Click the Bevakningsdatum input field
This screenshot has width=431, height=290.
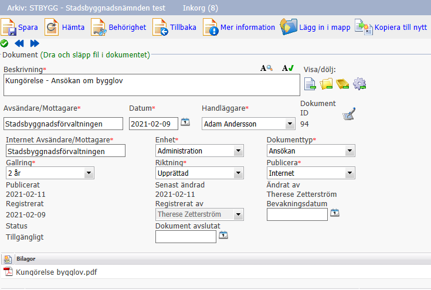click(x=297, y=214)
